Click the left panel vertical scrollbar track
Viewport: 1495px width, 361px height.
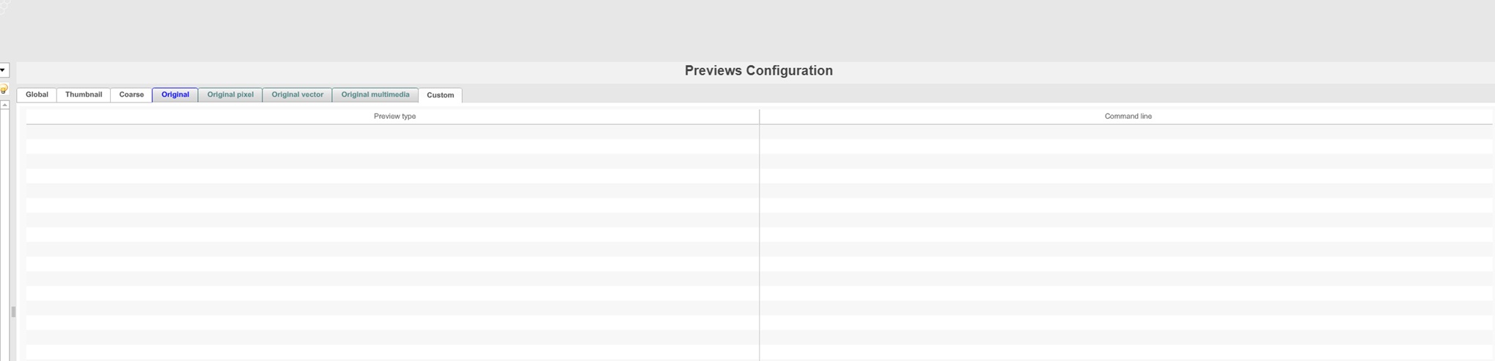coord(4,220)
